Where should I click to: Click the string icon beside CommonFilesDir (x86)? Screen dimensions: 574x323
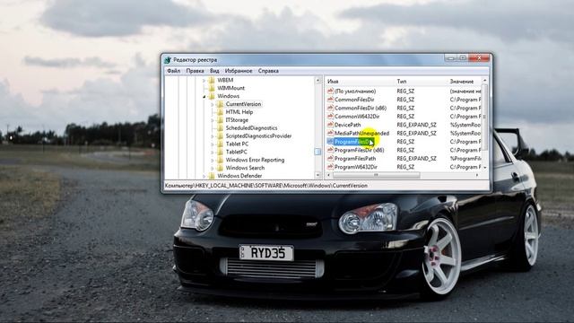coord(330,108)
